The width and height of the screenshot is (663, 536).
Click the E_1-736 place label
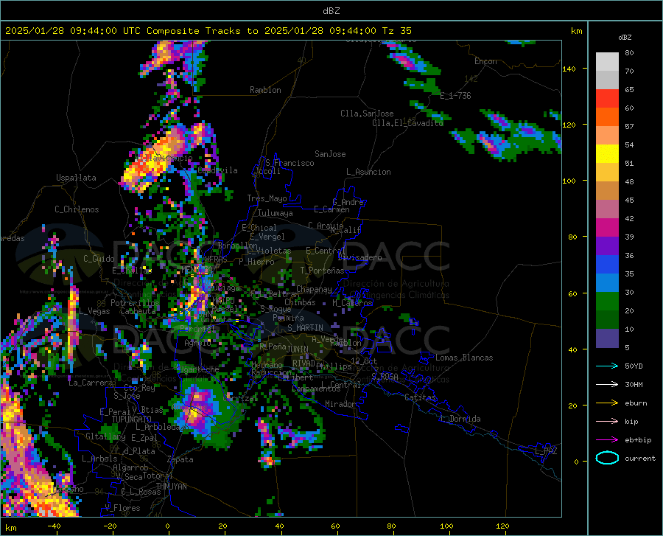pos(455,96)
